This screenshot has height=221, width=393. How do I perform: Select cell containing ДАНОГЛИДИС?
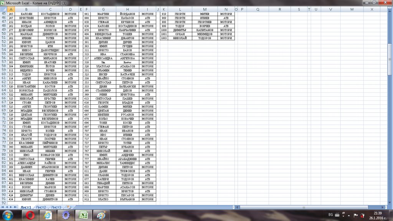coord(50,50)
